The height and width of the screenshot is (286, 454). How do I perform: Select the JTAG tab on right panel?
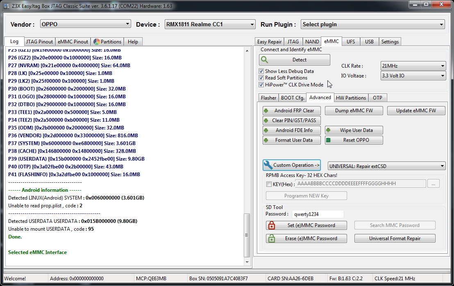click(x=293, y=42)
